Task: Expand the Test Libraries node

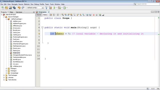Action: click(x=4, y=80)
